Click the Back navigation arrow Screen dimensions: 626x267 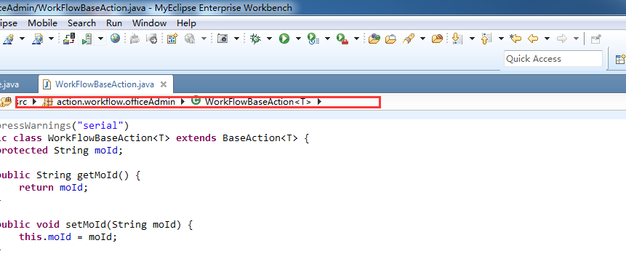click(x=533, y=39)
